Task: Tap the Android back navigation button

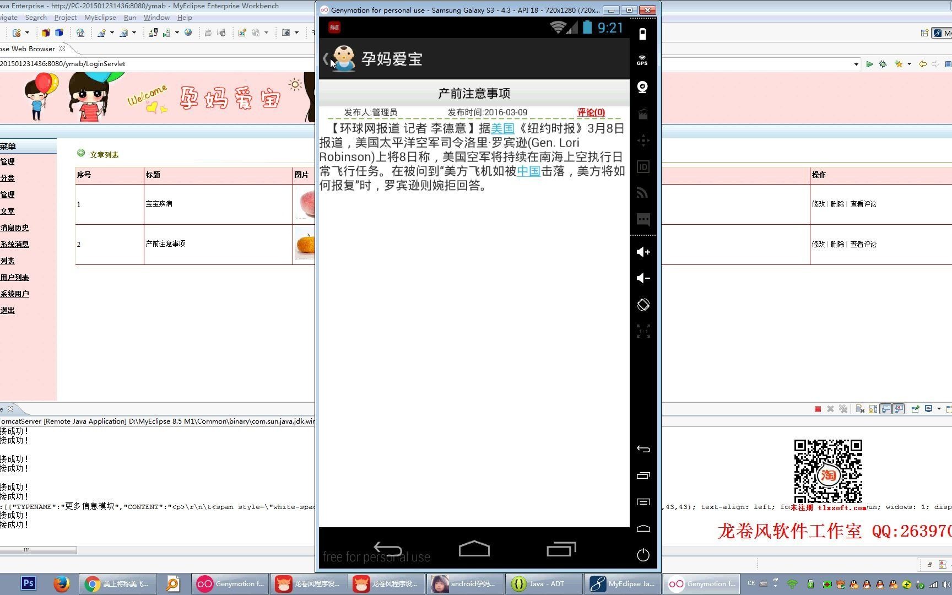Action: [387, 549]
